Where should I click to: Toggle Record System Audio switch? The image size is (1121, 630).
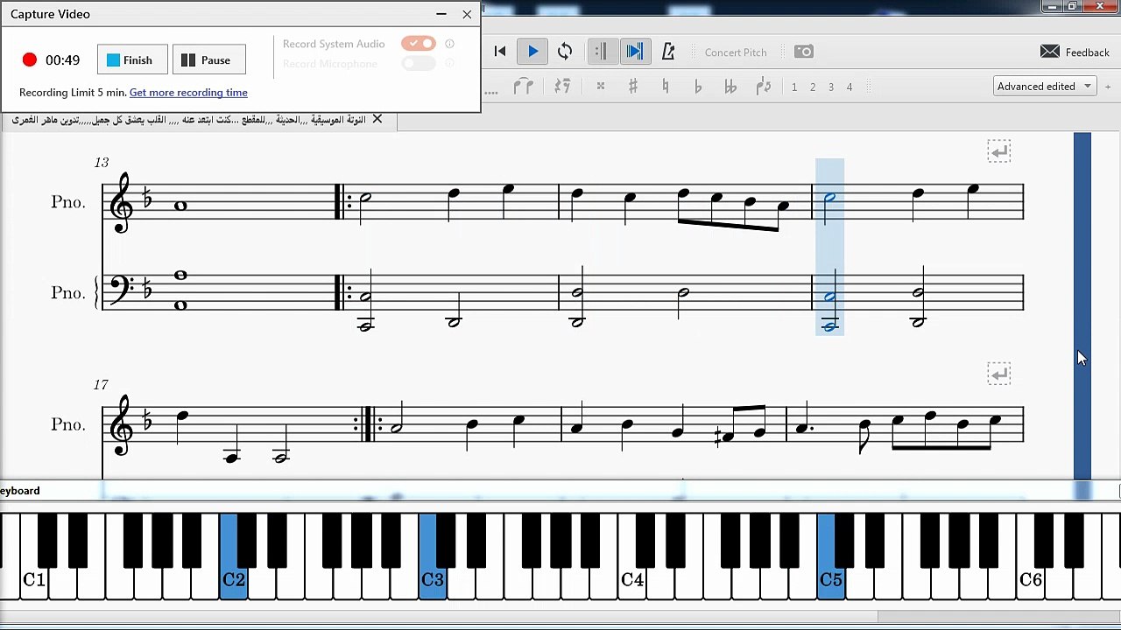coord(419,43)
